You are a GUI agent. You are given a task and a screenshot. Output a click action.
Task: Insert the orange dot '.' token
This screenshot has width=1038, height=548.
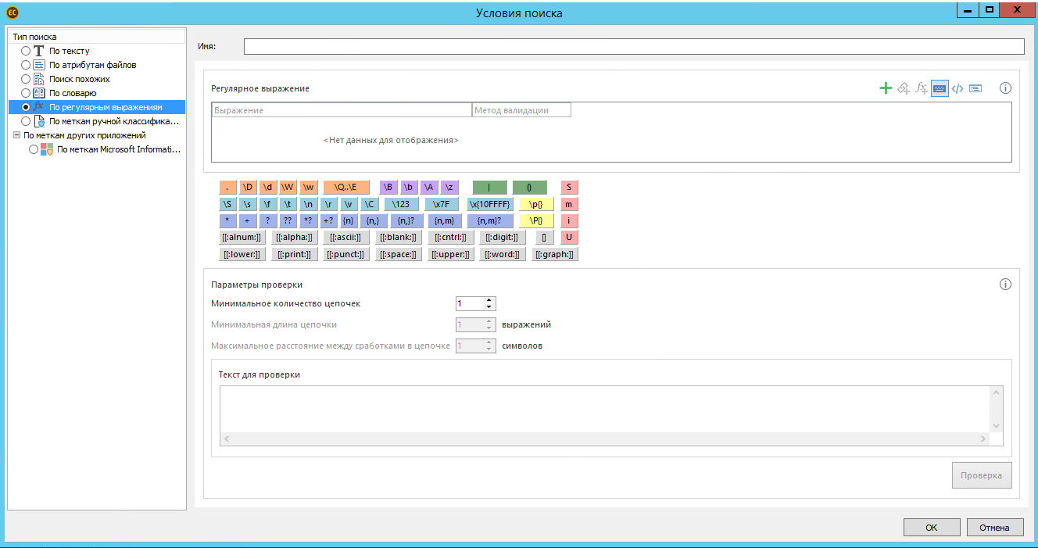click(227, 188)
